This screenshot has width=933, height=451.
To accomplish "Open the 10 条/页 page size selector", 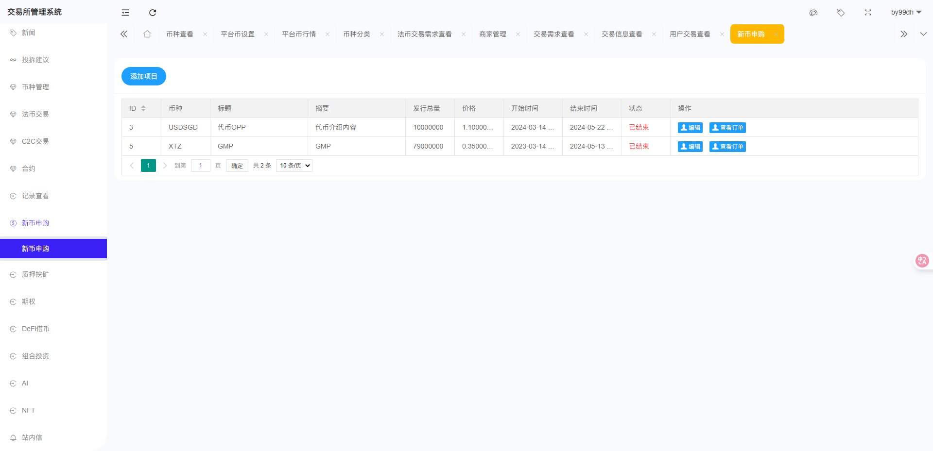I will pyautogui.click(x=294, y=166).
